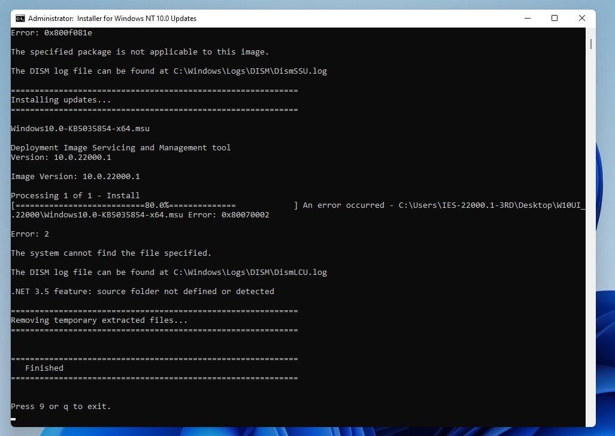The height and width of the screenshot is (436, 615).
Task: Click the text 'Error: 0x800f081e'
Action: pos(51,32)
